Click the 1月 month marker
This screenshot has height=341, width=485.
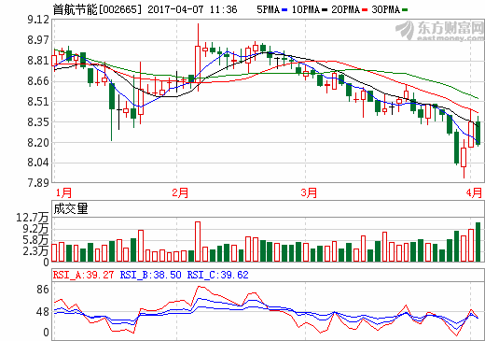coord(63,192)
